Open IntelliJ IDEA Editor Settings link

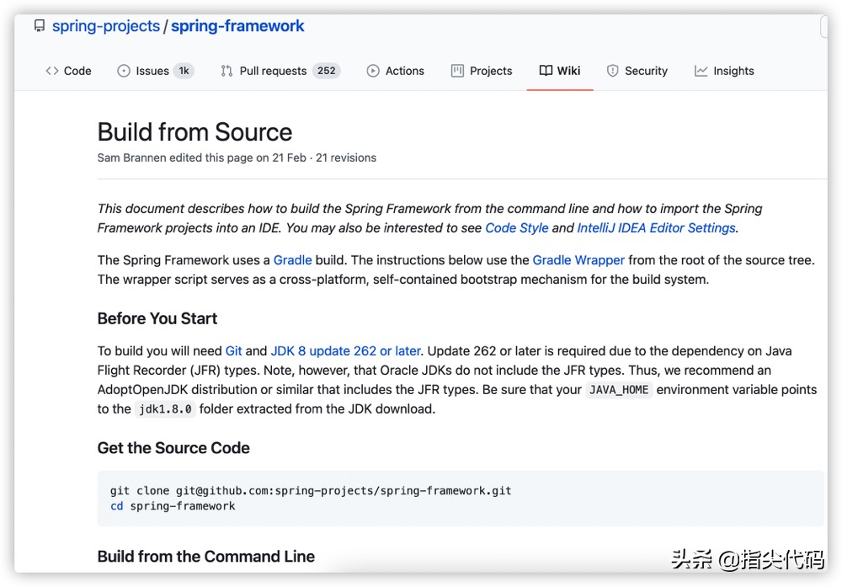pyautogui.click(x=656, y=227)
